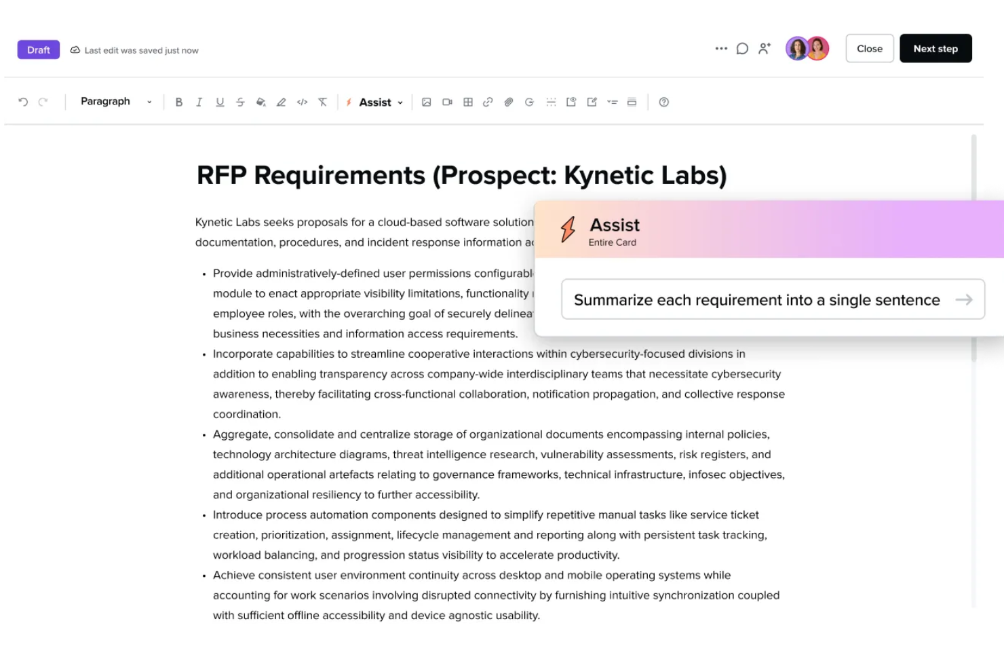
Task: Open the three-dots more options menu
Action: pos(720,49)
